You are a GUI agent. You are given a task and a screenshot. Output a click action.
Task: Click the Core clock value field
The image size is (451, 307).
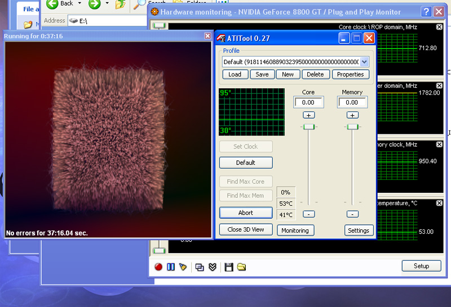tap(308, 102)
